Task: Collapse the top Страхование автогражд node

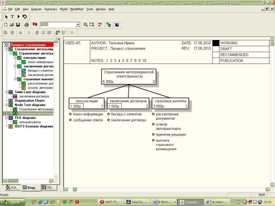Action: coord(7,49)
